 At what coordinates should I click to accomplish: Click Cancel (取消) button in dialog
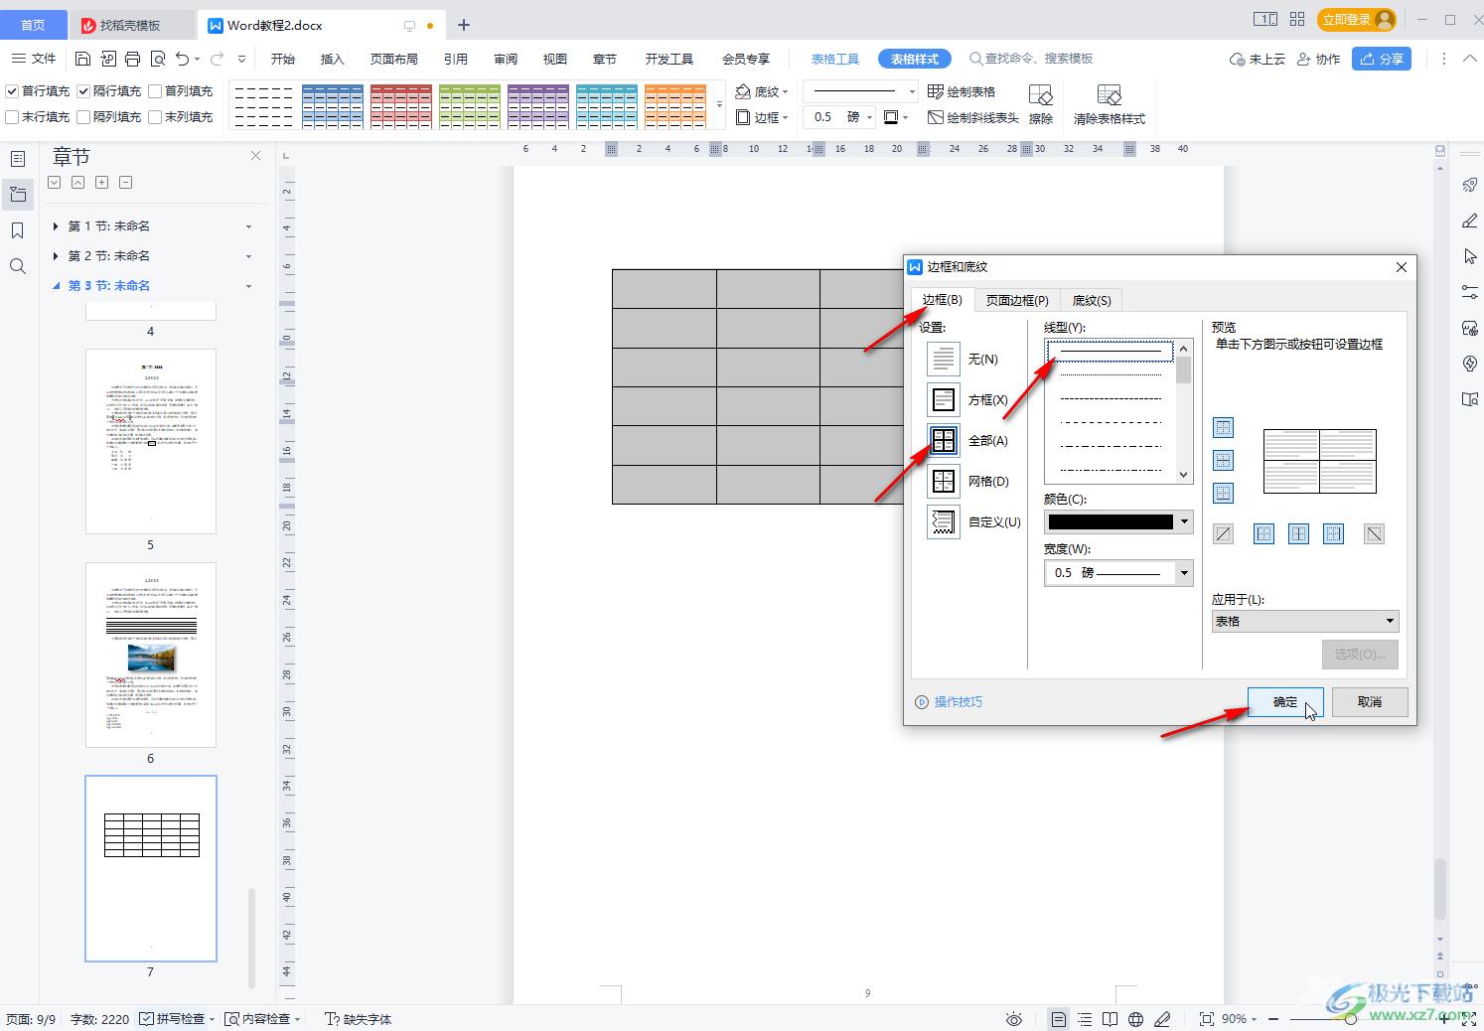(1370, 701)
